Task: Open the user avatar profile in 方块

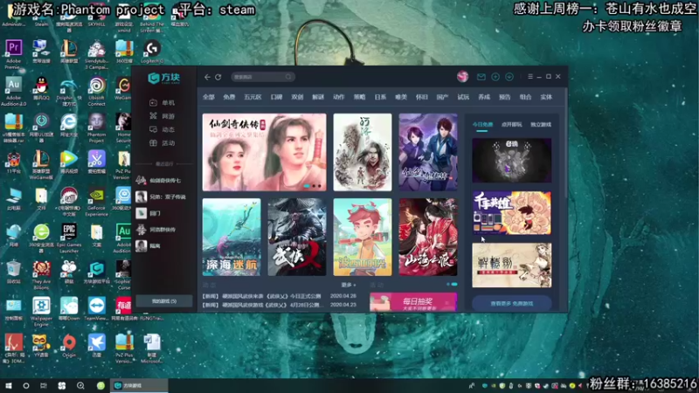Action: click(x=463, y=77)
